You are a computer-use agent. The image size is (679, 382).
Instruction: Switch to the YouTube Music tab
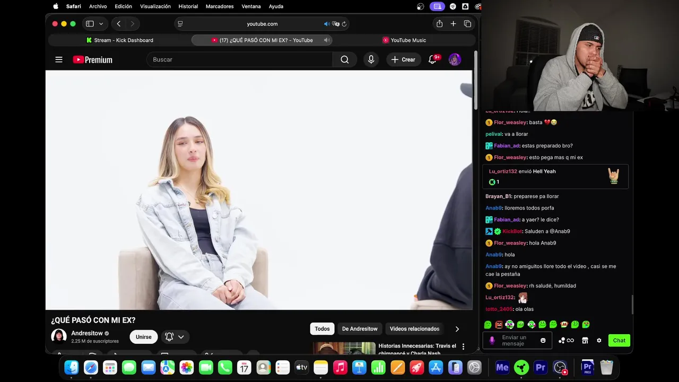click(404, 40)
